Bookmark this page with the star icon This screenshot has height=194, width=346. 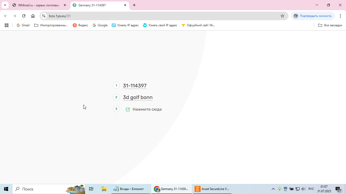(x=282, y=16)
